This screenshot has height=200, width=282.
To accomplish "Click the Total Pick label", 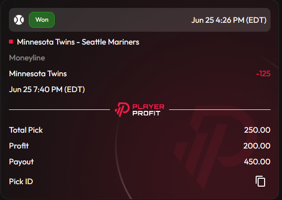I will [26, 130].
